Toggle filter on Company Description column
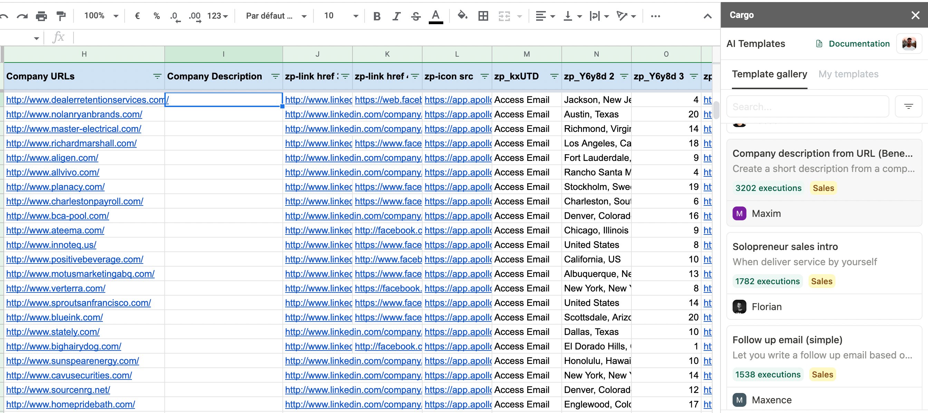Screen dimensions: 928x413 click(275, 76)
